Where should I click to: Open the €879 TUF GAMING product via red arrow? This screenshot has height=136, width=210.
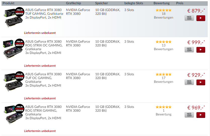(201, 18)
